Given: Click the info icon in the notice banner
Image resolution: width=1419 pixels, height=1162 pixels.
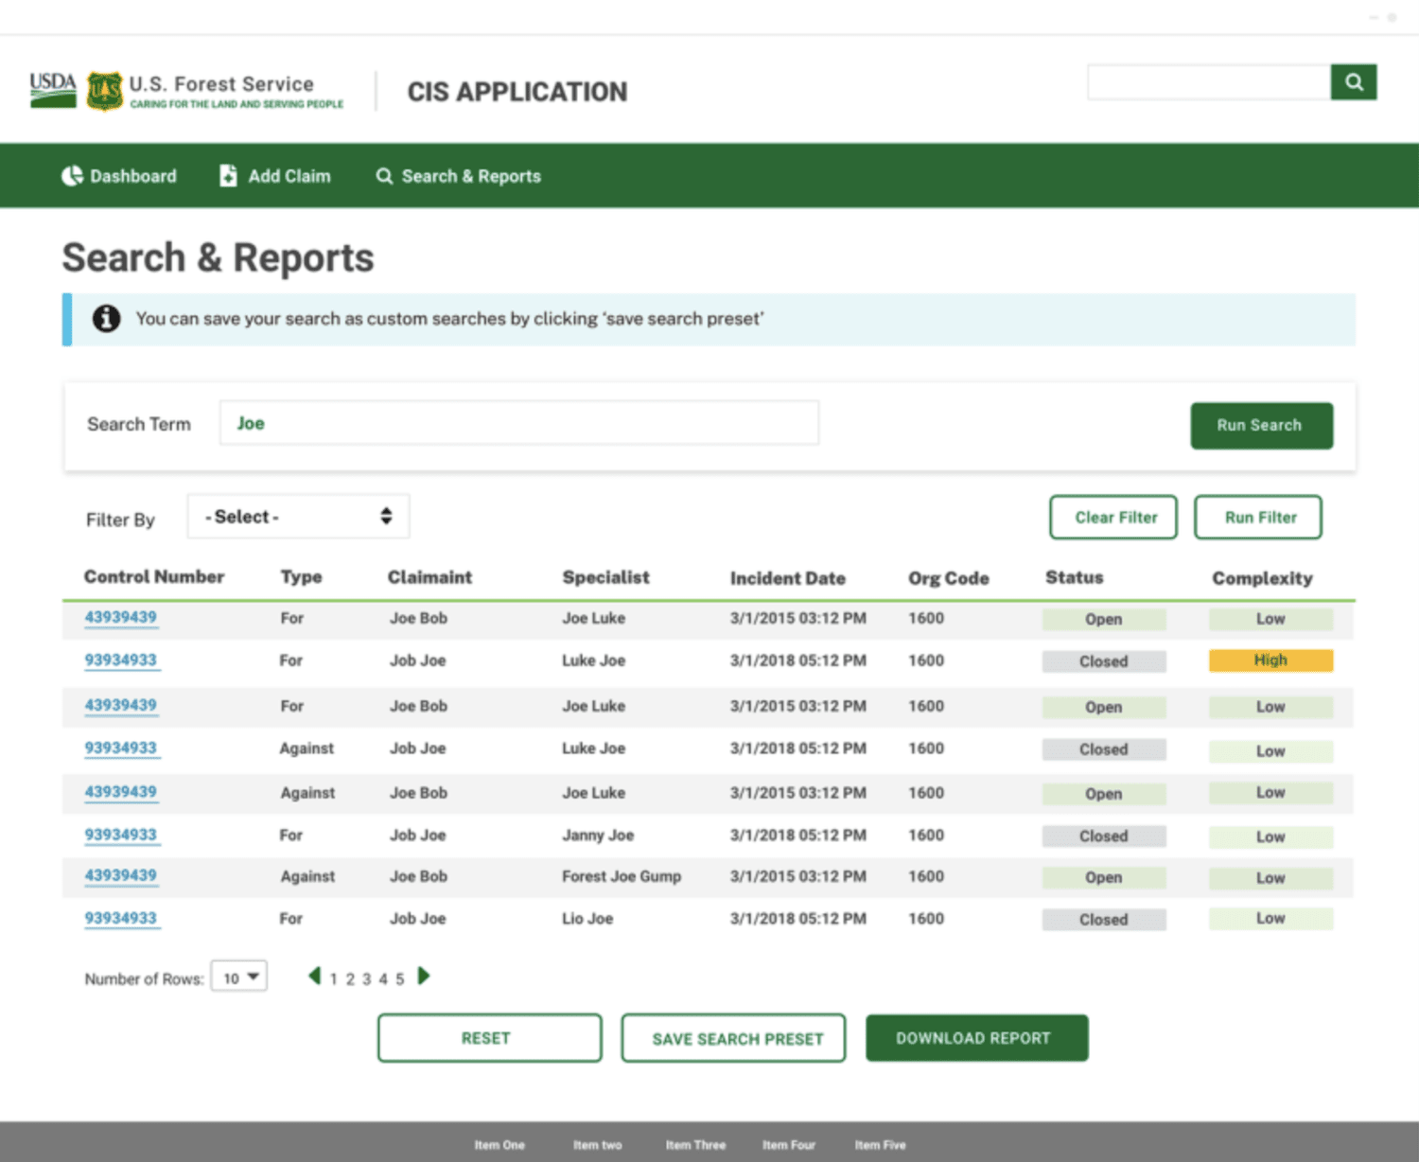Looking at the screenshot, I should tap(106, 319).
